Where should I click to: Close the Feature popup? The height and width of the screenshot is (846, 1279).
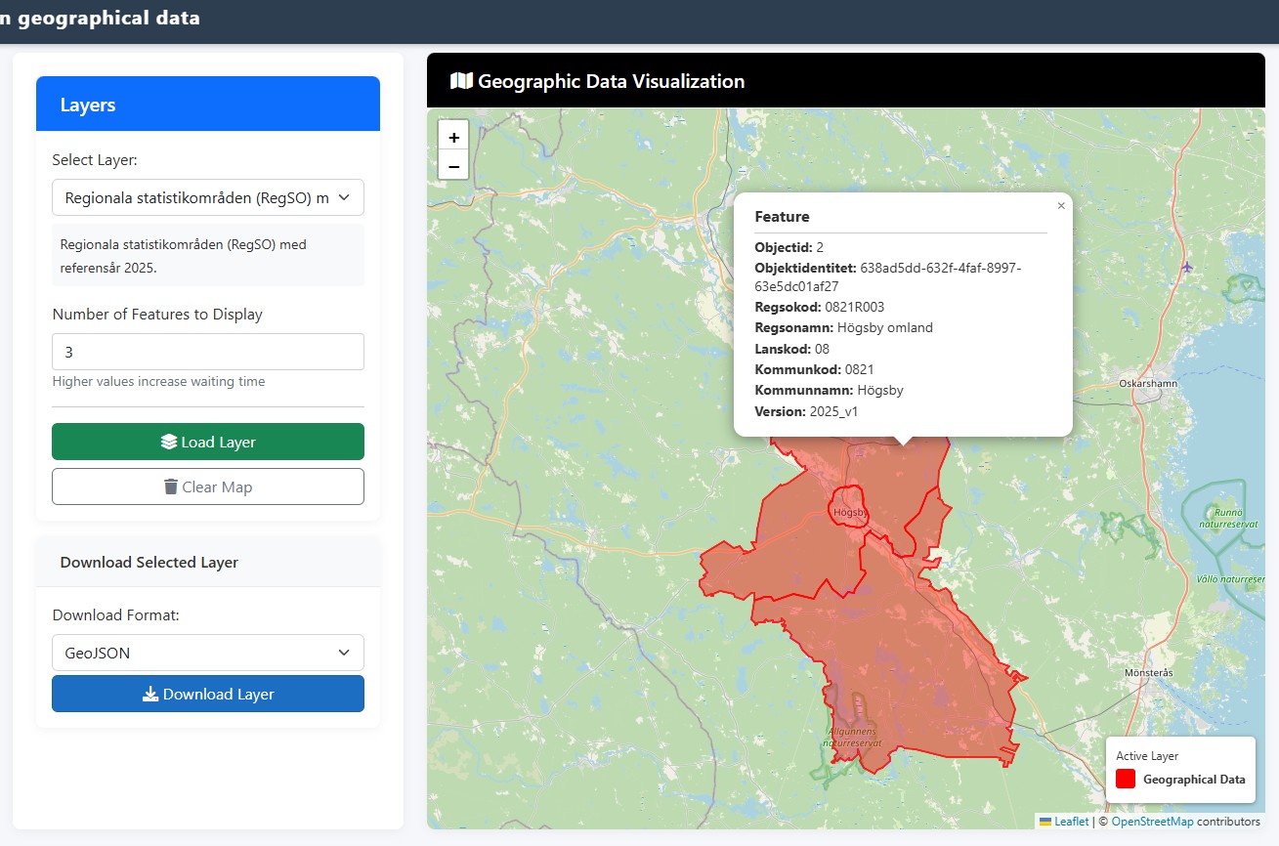1061,206
